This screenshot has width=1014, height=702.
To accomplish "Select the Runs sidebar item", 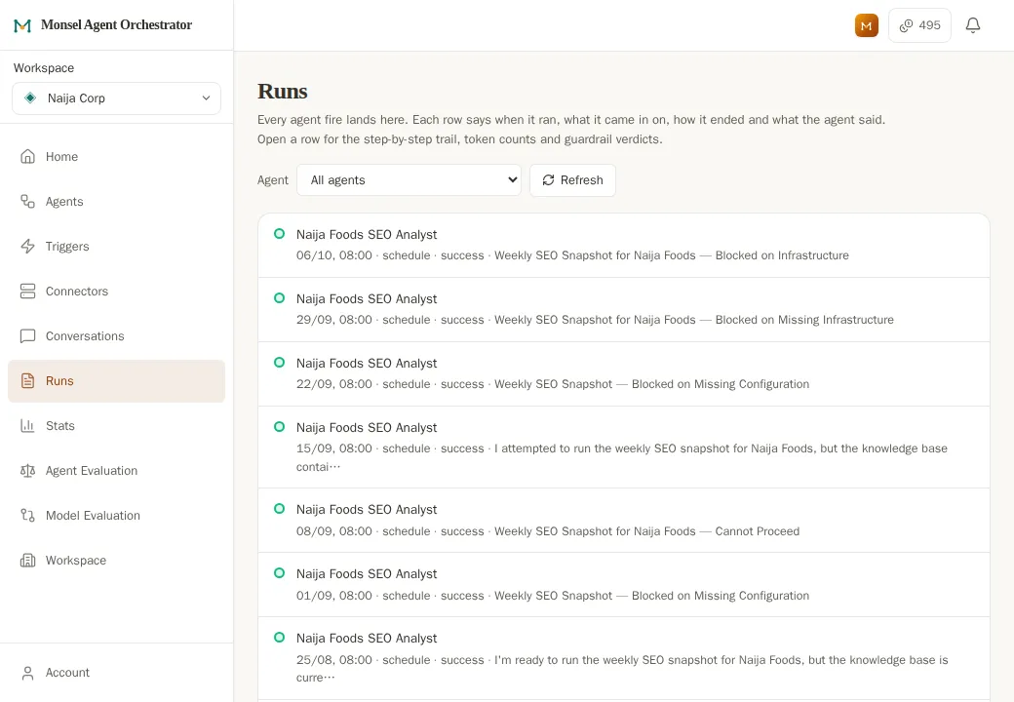I will [116, 380].
